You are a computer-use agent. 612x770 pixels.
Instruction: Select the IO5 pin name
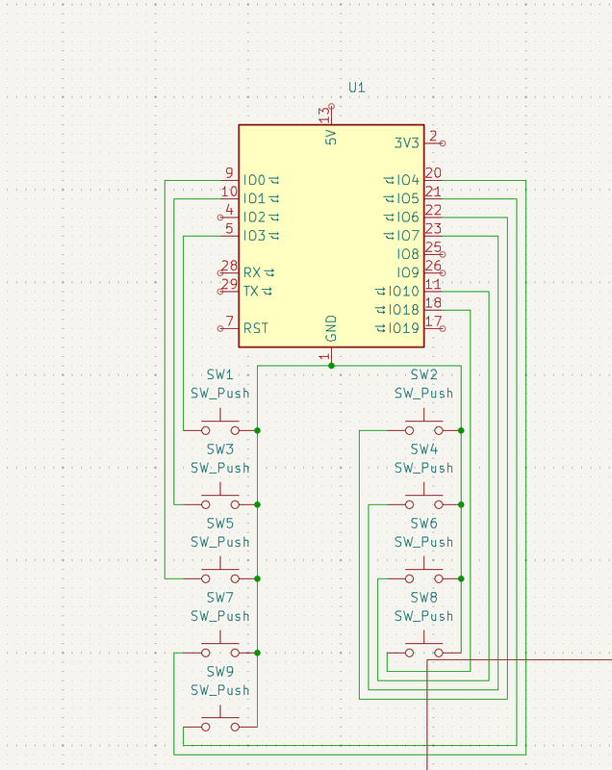coord(408,198)
